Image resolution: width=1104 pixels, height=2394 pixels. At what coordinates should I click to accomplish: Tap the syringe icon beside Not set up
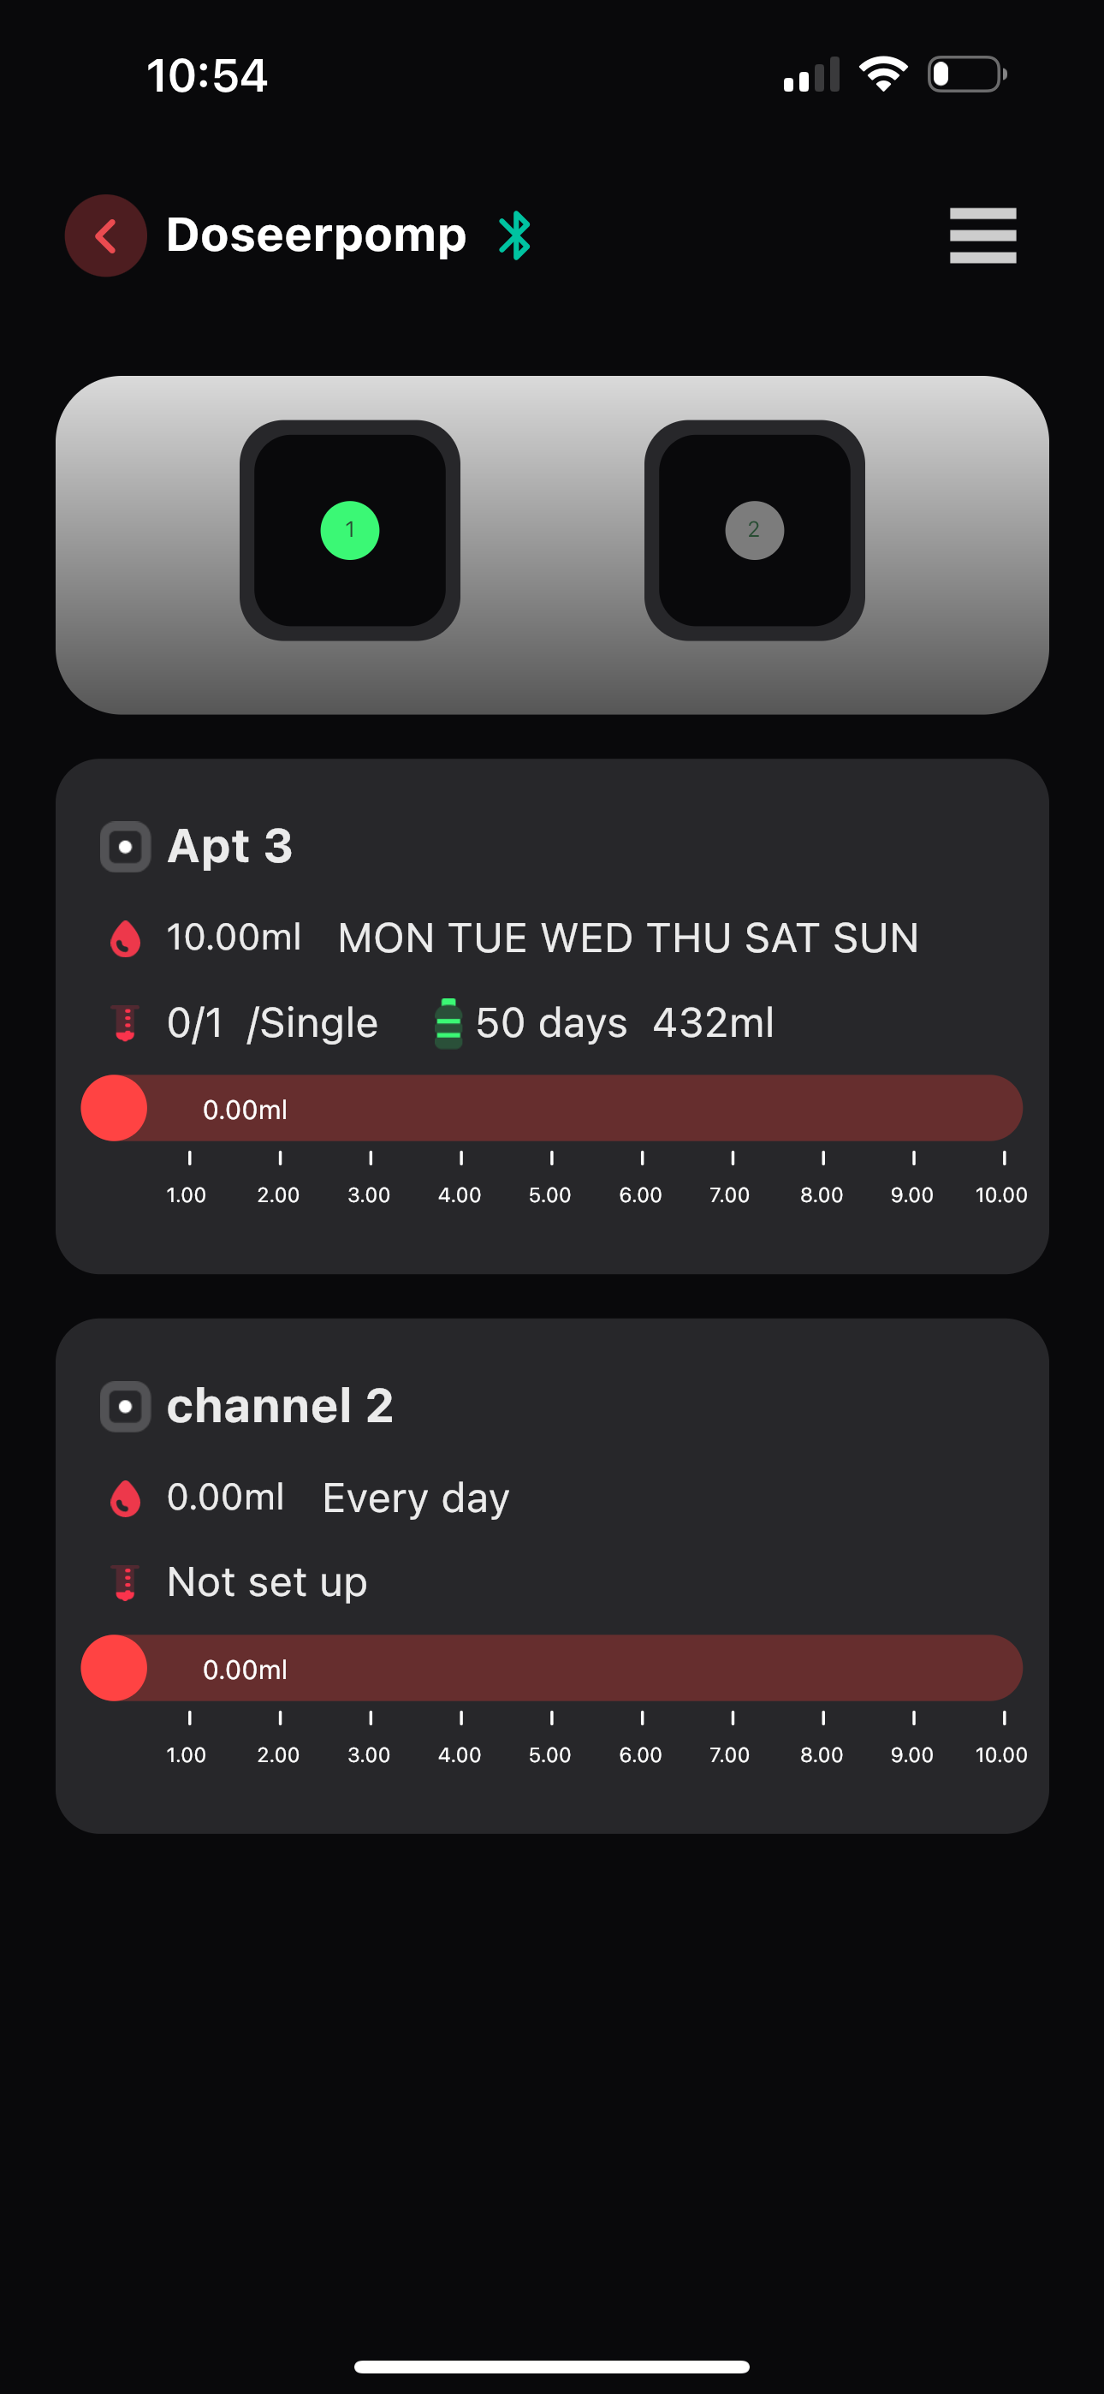pyautogui.click(x=126, y=1581)
